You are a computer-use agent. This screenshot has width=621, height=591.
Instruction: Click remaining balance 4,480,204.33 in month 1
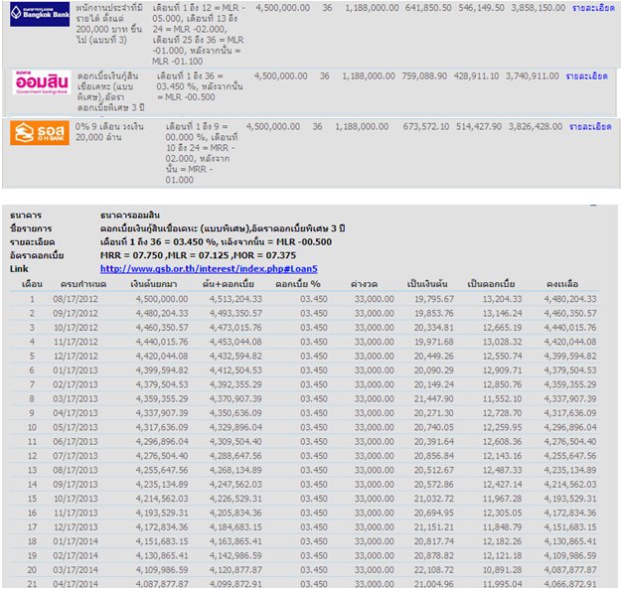coord(570,299)
